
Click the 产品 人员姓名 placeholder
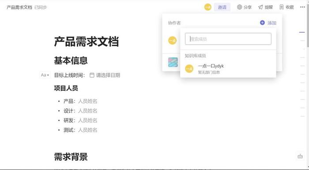coord(88,101)
